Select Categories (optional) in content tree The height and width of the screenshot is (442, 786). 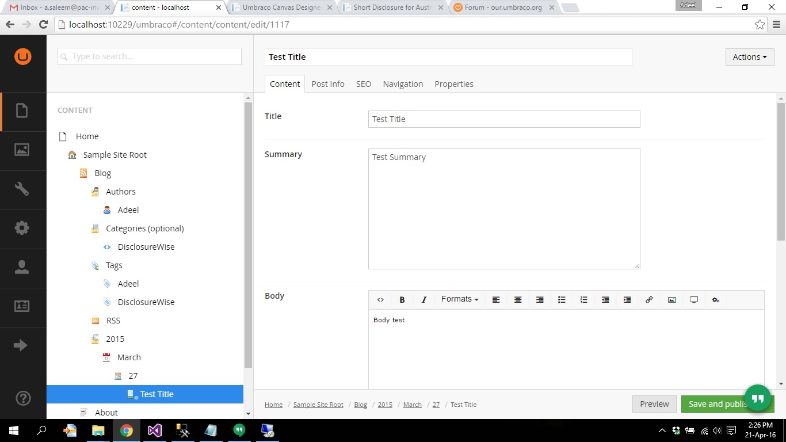pos(144,228)
